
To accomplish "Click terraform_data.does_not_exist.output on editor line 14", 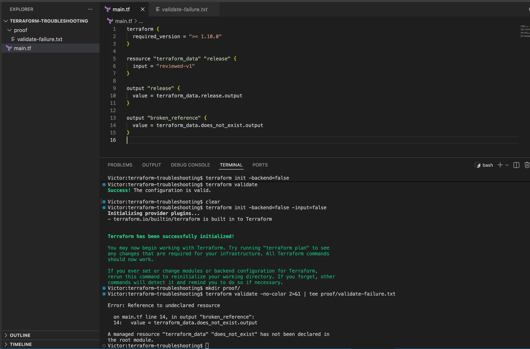I will click(210, 125).
